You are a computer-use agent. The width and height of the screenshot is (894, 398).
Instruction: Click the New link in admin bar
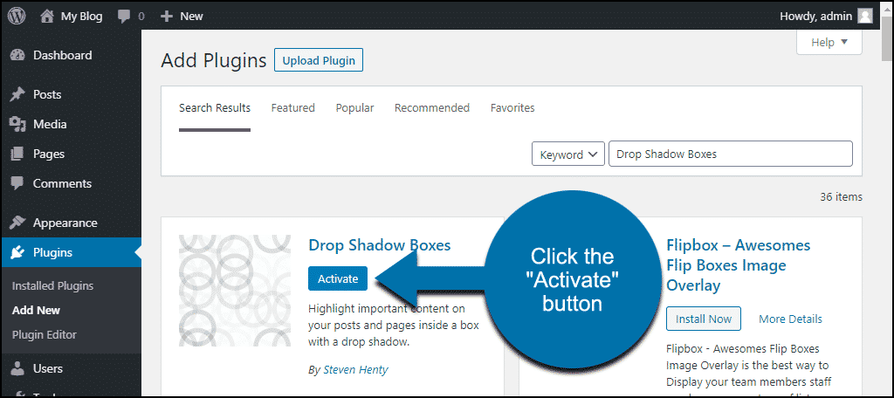point(191,17)
